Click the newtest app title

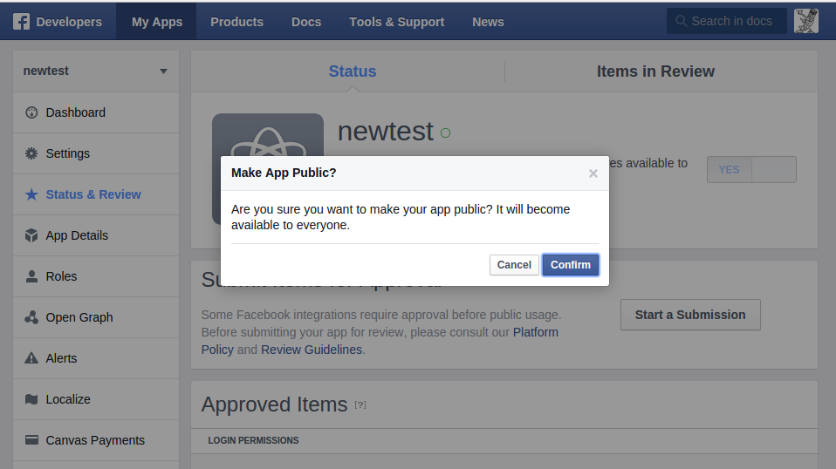386,131
